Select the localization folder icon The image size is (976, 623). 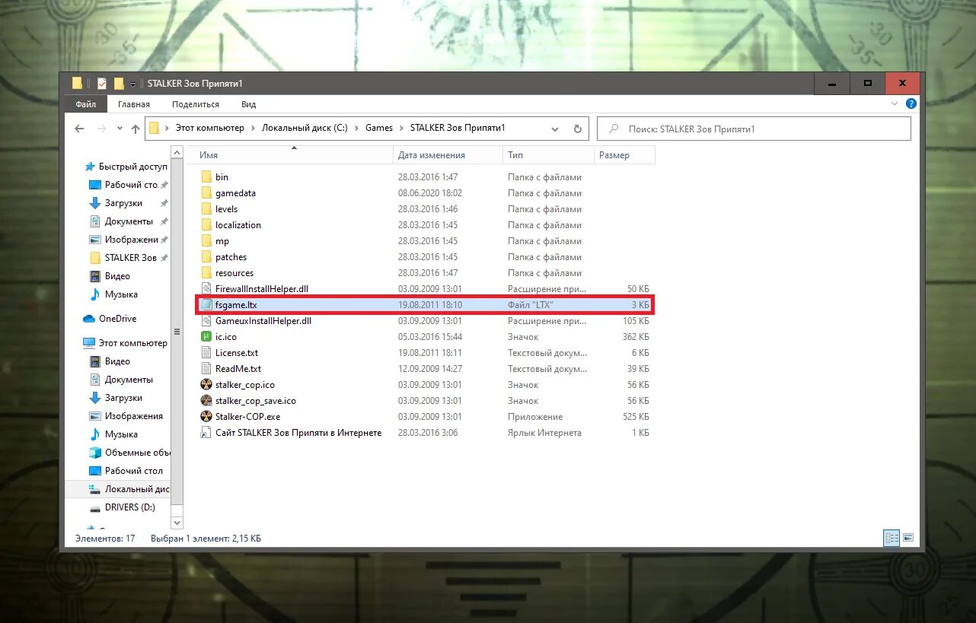pyautogui.click(x=206, y=224)
